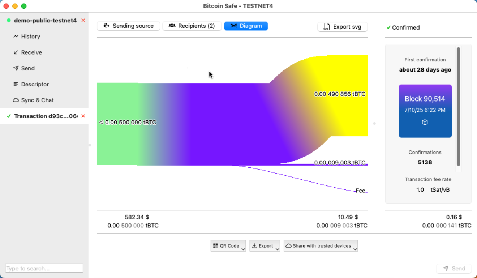Click the Confirmations count 5138
The width and height of the screenshot is (477, 278).
click(425, 162)
